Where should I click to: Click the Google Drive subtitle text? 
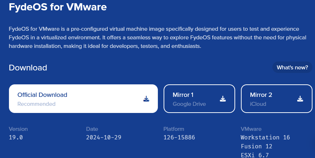(x=189, y=104)
